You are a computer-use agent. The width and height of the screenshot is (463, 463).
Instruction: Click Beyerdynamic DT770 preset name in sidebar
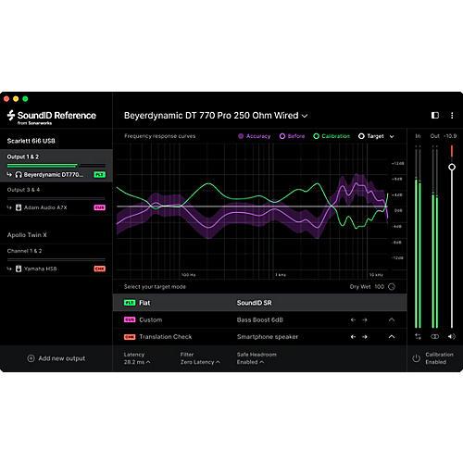tap(54, 175)
